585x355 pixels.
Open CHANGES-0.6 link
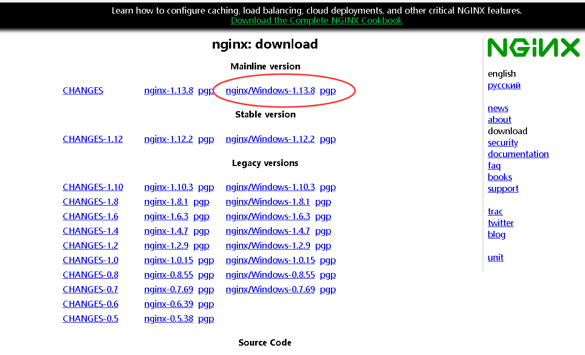[90, 304]
